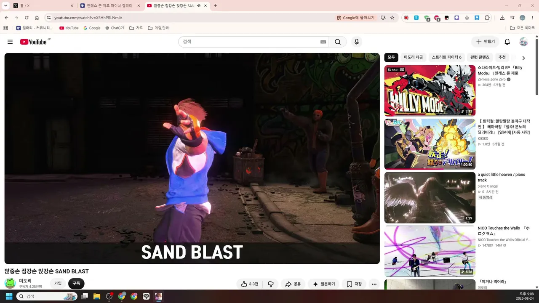Viewport: 539px width, 303px height.
Task: Switch to the 젠레스 존 제로 gallery tab
Action: [x=110, y=6]
